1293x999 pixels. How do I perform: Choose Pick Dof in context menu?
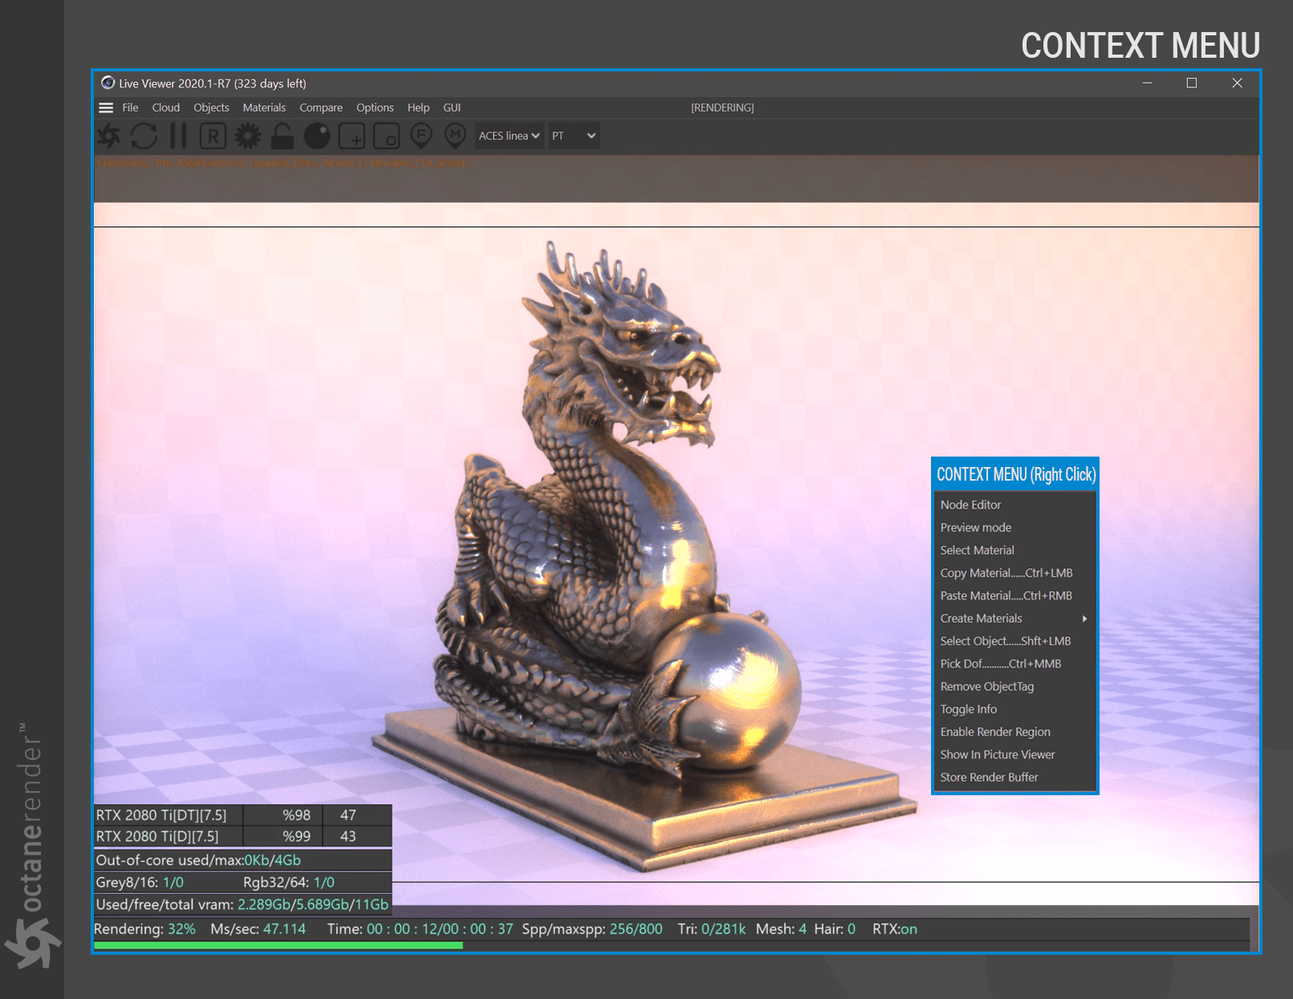1014,664
